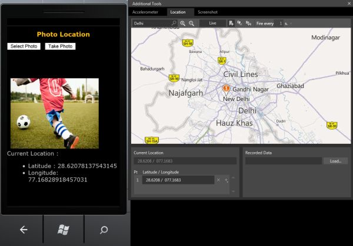Tap the Windows Start button on phone

(x=64, y=230)
